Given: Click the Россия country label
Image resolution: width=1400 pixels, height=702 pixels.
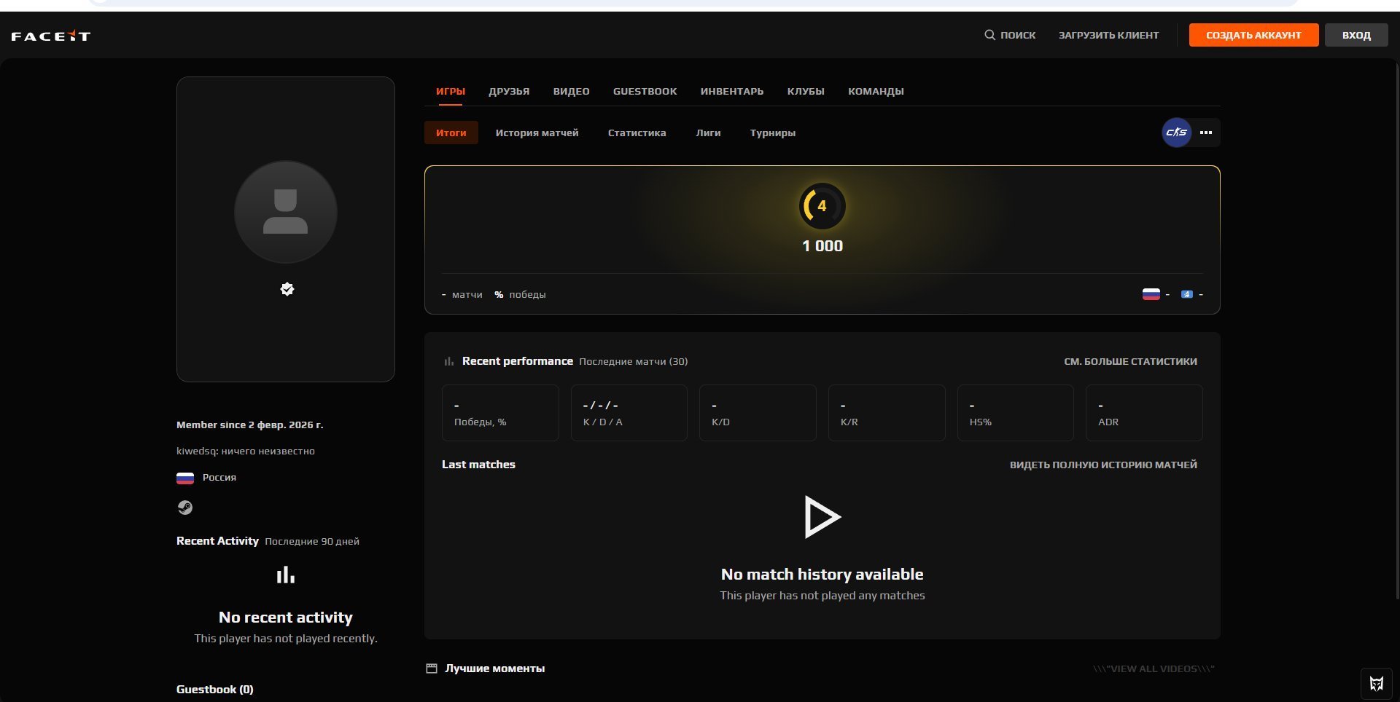Looking at the screenshot, I should 219,478.
